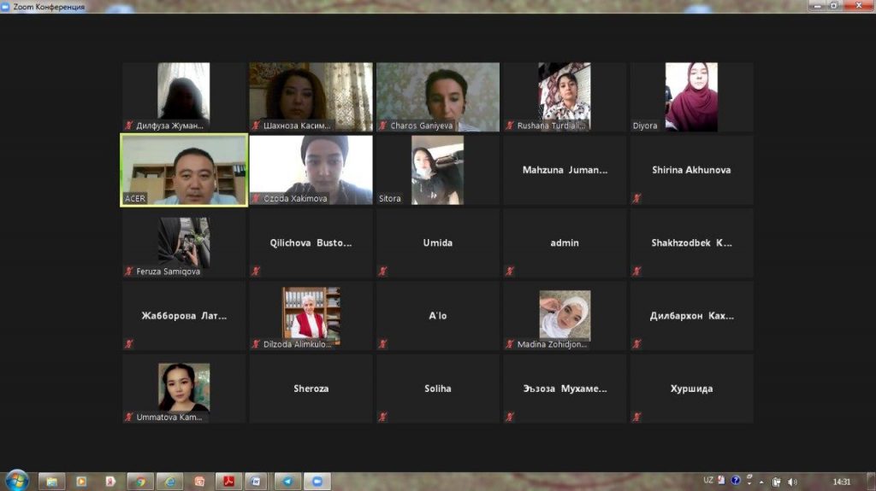Select the highlighted ACER speaker video tile
The image size is (876, 491).
pos(184,170)
